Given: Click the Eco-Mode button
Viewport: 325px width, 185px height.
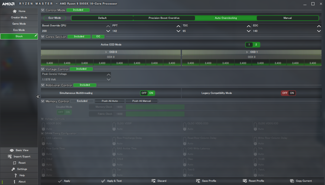Looking at the screenshot, I should [55, 18].
